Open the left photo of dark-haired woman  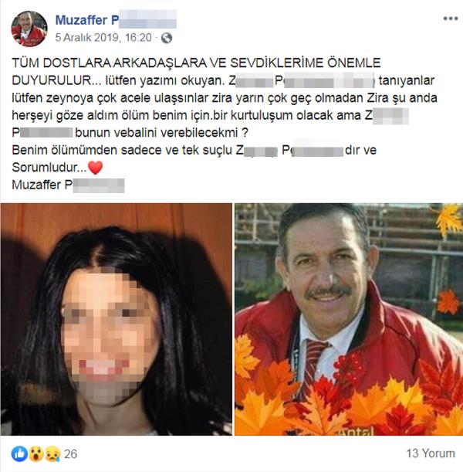[x=117, y=319]
